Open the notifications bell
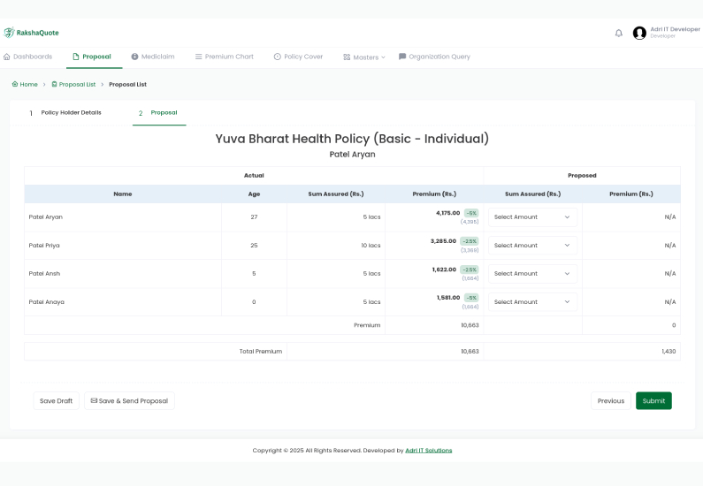The image size is (703, 486). (x=619, y=34)
